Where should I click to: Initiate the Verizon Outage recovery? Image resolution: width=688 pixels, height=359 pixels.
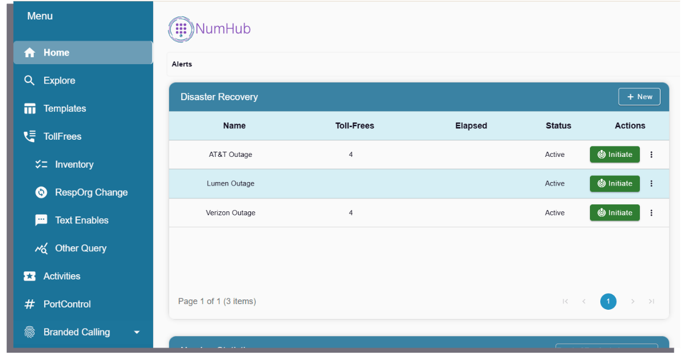[x=615, y=212]
